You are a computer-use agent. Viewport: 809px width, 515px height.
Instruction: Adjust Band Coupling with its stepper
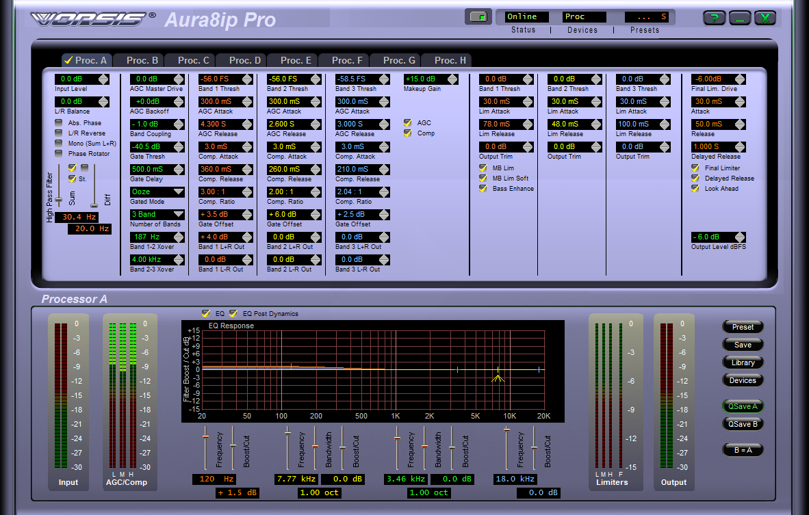pyautogui.click(x=179, y=124)
